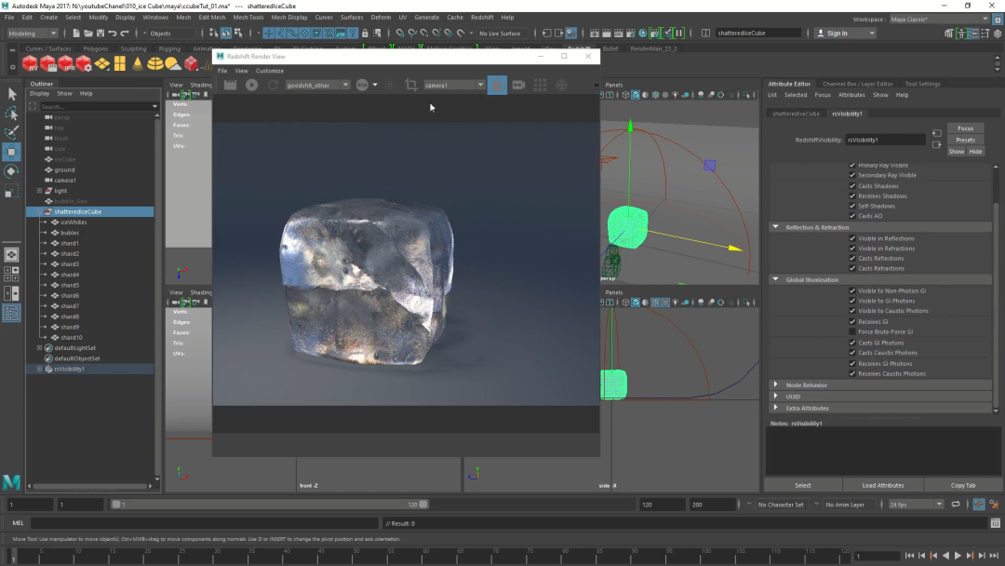Click the clapperboard render icon in Render View
The image size is (1005, 566).
coord(230,85)
